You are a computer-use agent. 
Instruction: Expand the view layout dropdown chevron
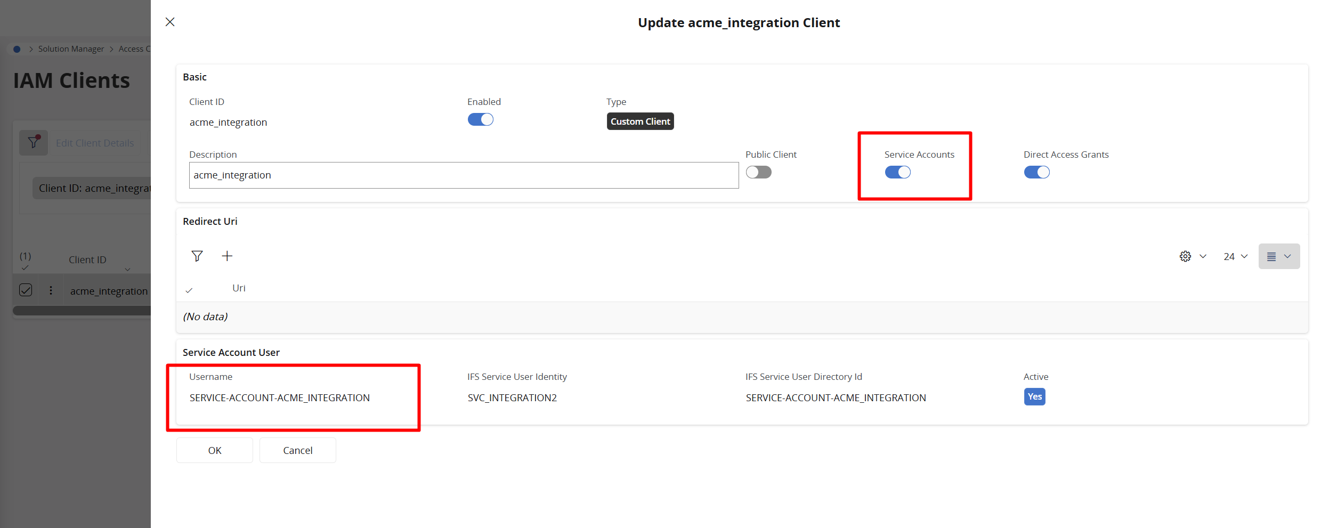pos(1287,256)
